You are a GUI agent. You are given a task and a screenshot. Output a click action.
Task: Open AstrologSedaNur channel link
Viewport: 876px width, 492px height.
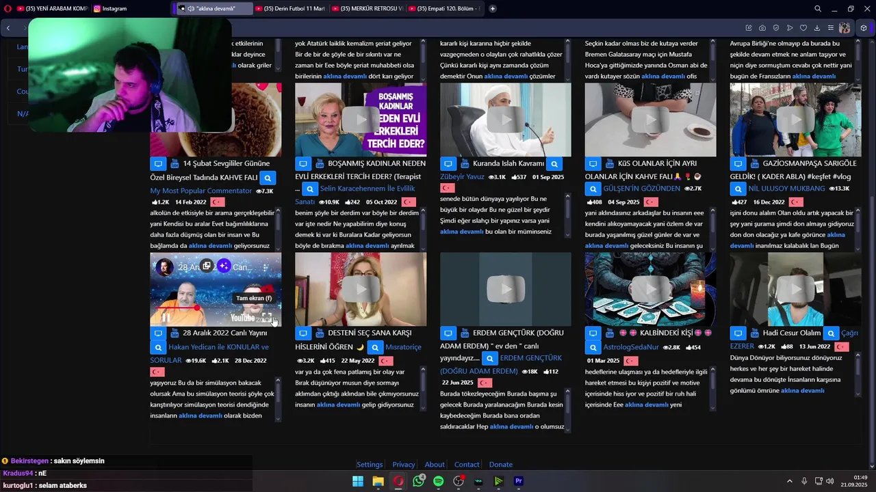631,347
